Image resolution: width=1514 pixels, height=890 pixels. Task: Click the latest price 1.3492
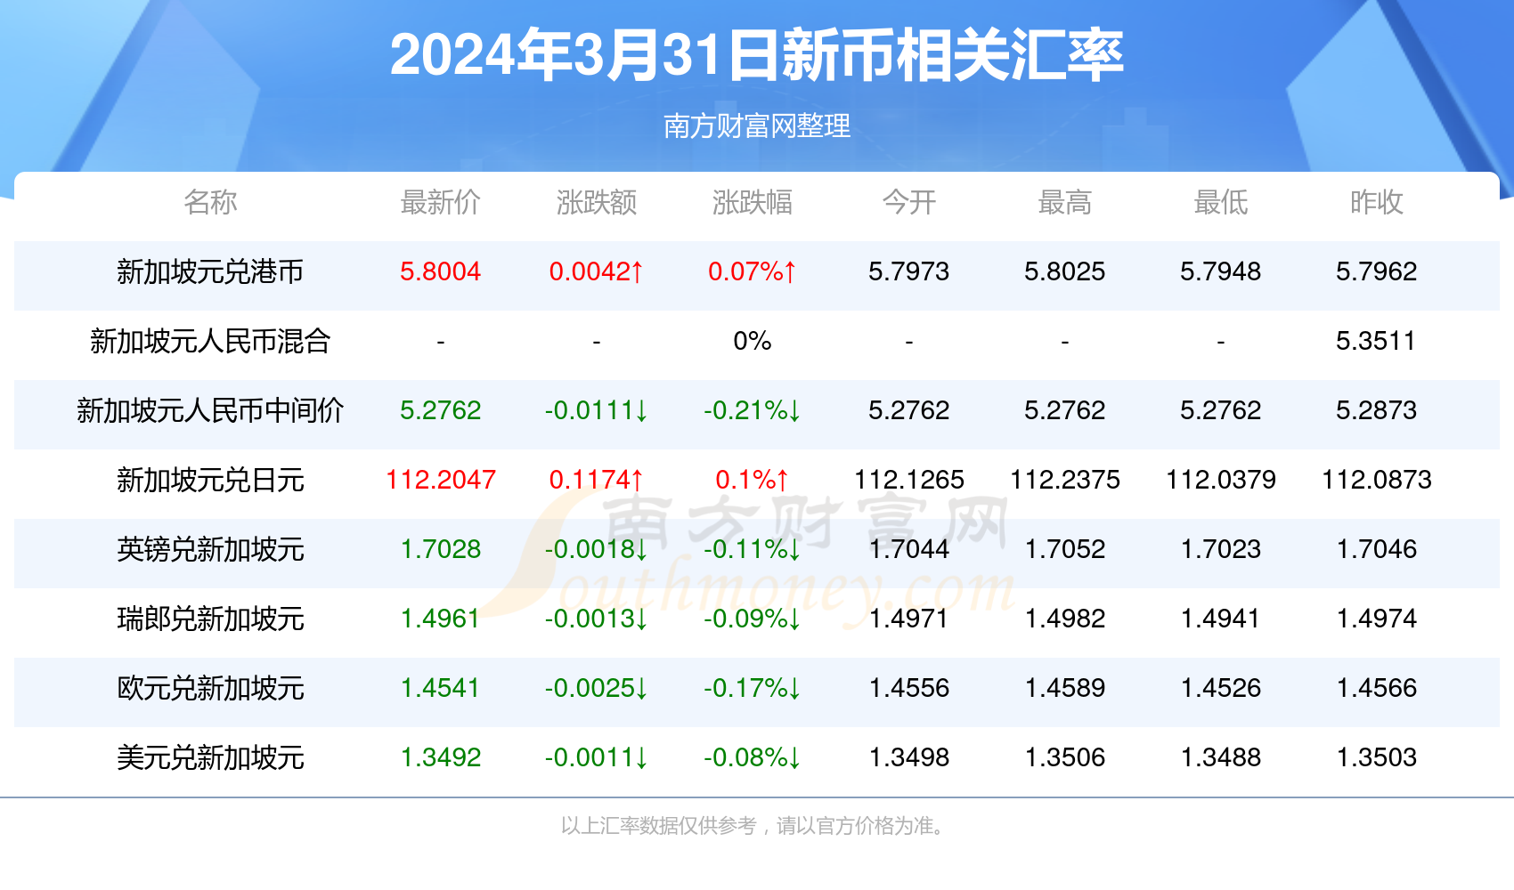point(440,757)
